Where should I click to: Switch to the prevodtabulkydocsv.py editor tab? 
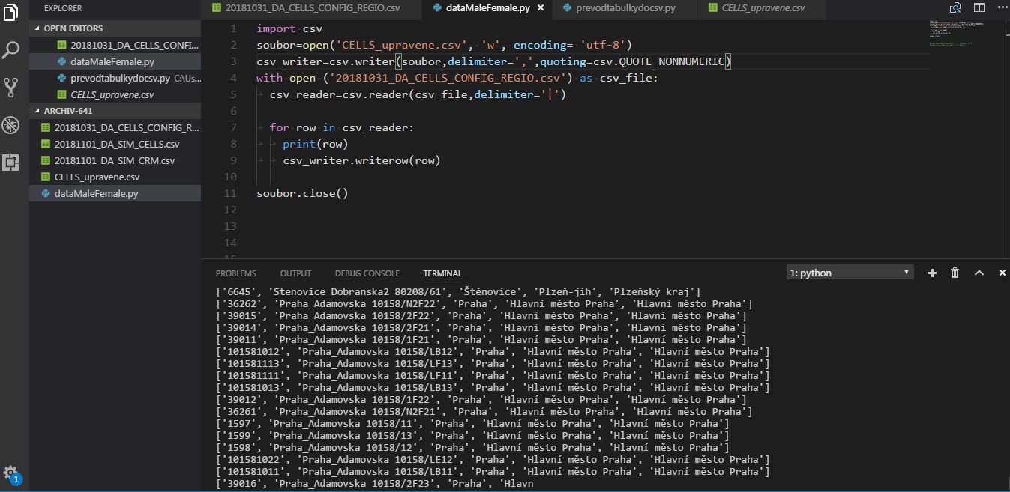pos(625,8)
